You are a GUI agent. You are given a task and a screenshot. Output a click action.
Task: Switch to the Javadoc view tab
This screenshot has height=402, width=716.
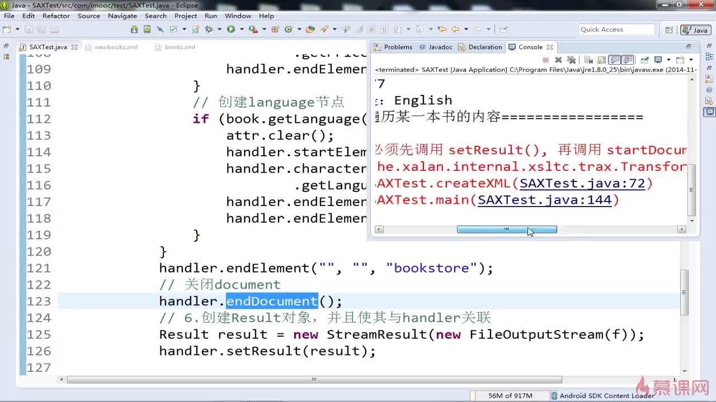(x=436, y=47)
